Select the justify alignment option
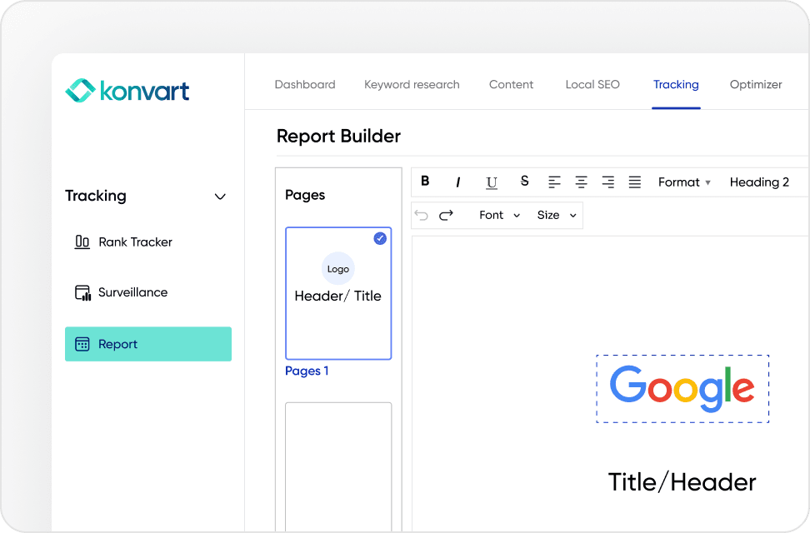Screen dimensions: 810x533 coord(634,182)
